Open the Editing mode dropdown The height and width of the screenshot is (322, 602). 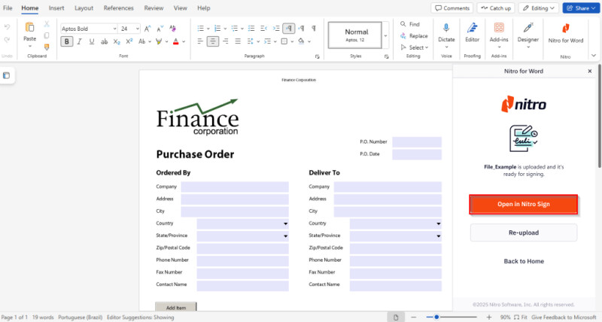(x=538, y=8)
